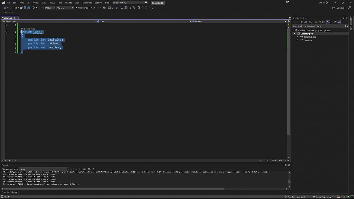Click the screwdriver quick actions icon
The image size is (354, 199).
tap(6, 32)
